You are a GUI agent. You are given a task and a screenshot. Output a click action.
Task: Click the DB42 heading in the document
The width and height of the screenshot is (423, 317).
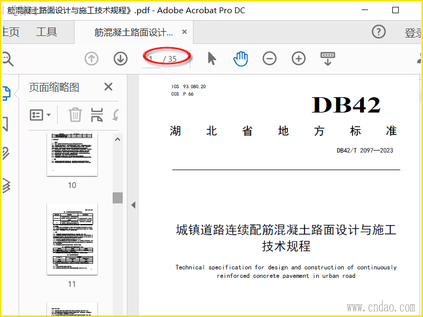346,105
